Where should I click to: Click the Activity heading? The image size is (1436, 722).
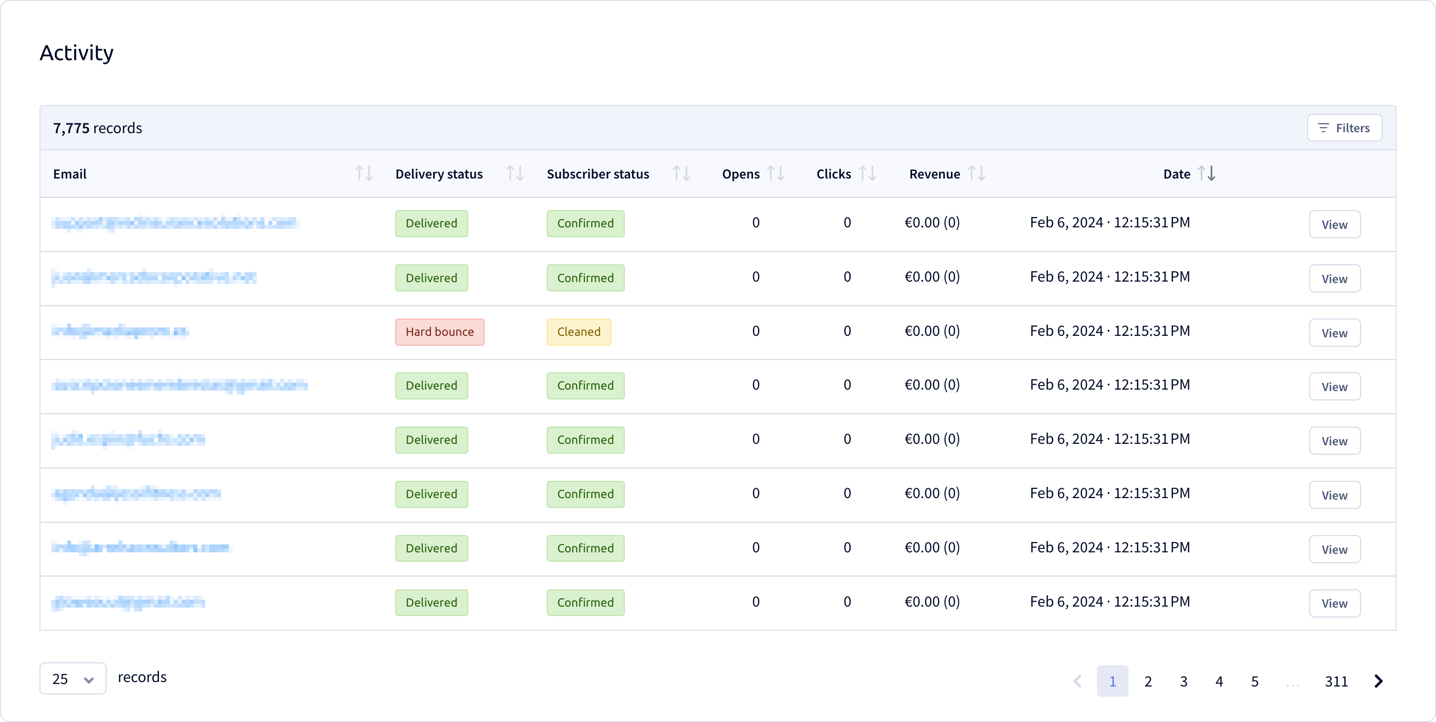pyautogui.click(x=76, y=52)
